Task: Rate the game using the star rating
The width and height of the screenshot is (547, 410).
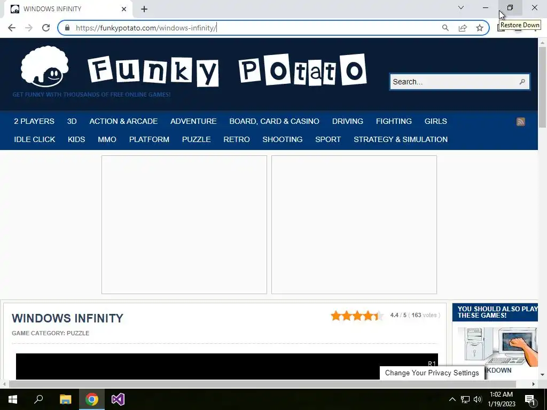Action: pos(357,316)
